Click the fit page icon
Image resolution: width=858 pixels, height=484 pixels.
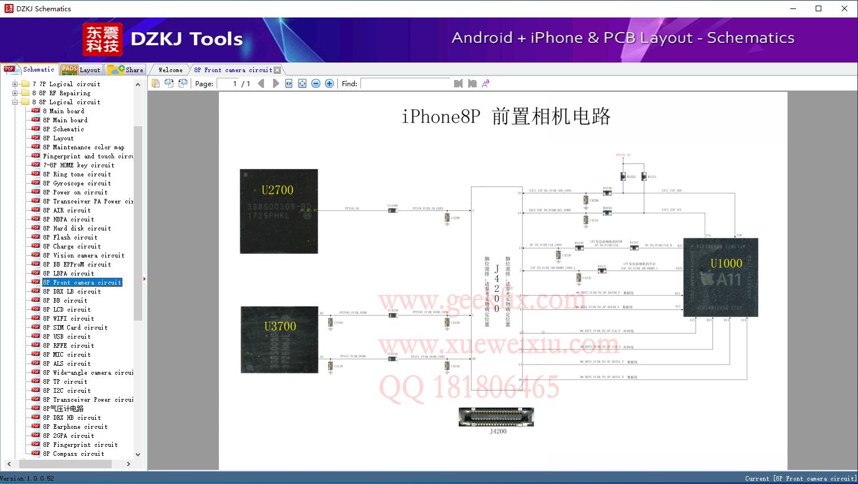click(x=302, y=83)
